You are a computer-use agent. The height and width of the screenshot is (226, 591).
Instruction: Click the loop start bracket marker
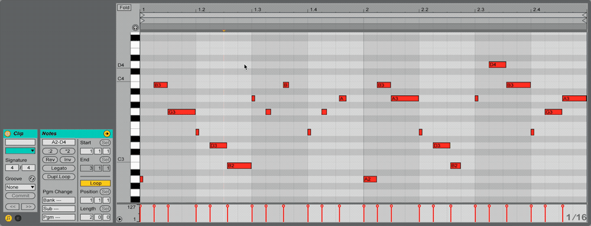pyautogui.click(x=142, y=15)
